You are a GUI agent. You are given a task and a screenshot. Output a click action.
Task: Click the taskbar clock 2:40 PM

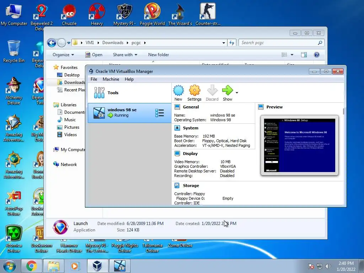(346, 266)
